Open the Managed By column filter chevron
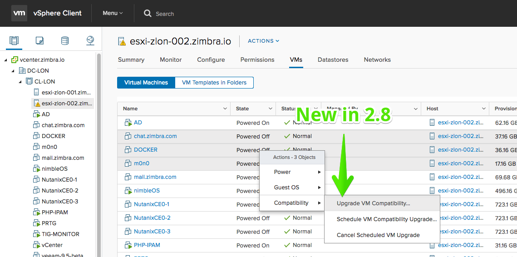 click(x=415, y=109)
